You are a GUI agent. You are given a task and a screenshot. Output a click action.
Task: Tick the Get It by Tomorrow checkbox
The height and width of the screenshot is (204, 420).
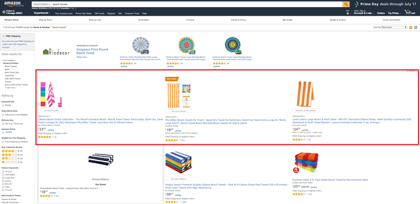click(x=3, y=124)
